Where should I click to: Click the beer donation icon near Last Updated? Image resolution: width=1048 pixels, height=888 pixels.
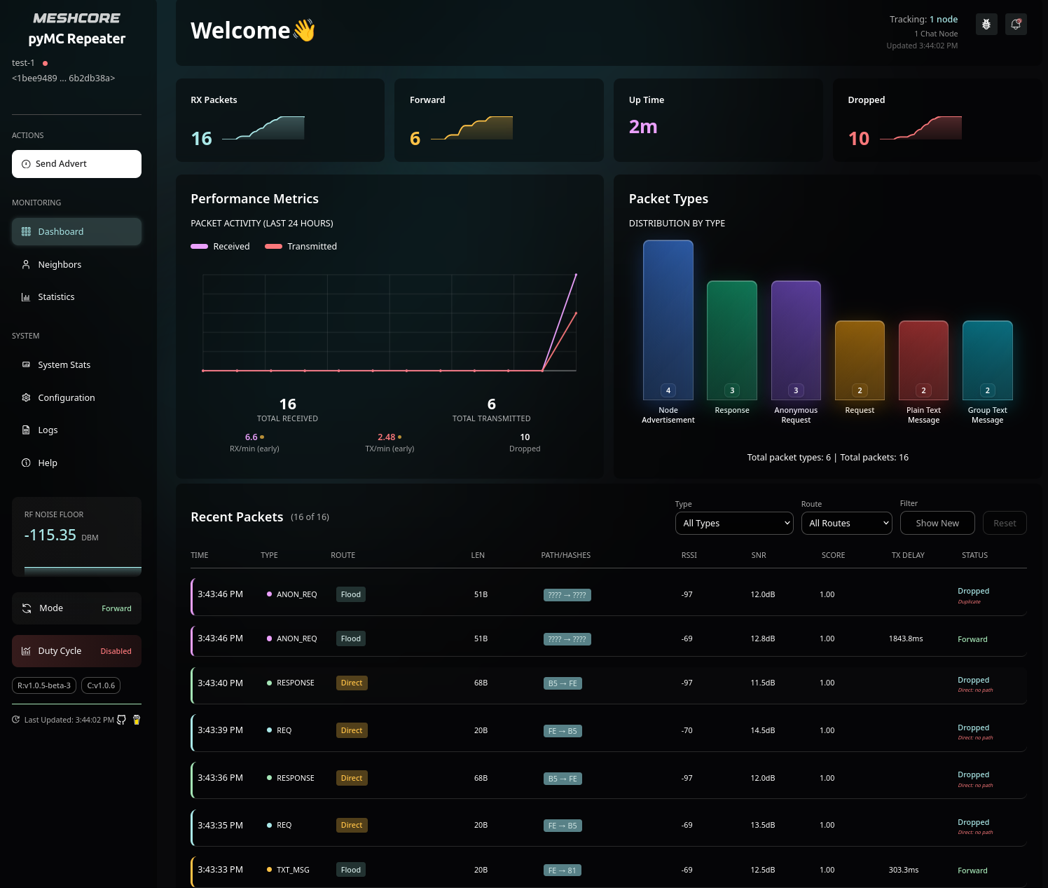[137, 719]
